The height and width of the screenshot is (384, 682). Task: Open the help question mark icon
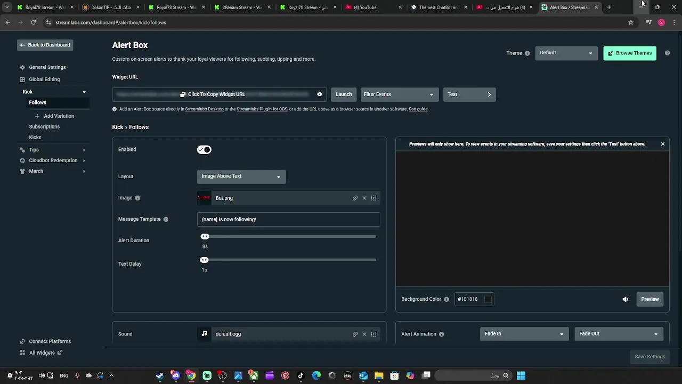click(667, 53)
